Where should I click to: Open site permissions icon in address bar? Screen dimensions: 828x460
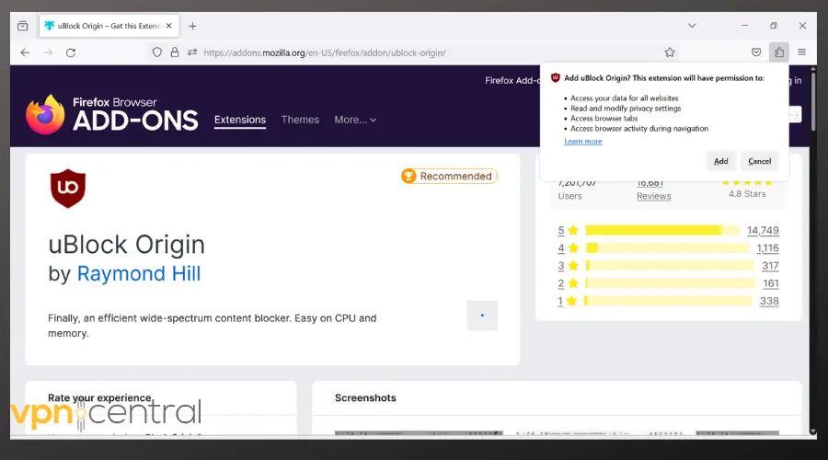tap(192, 52)
